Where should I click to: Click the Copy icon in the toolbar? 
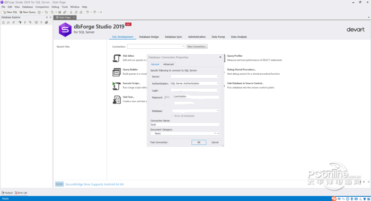point(76,12)
